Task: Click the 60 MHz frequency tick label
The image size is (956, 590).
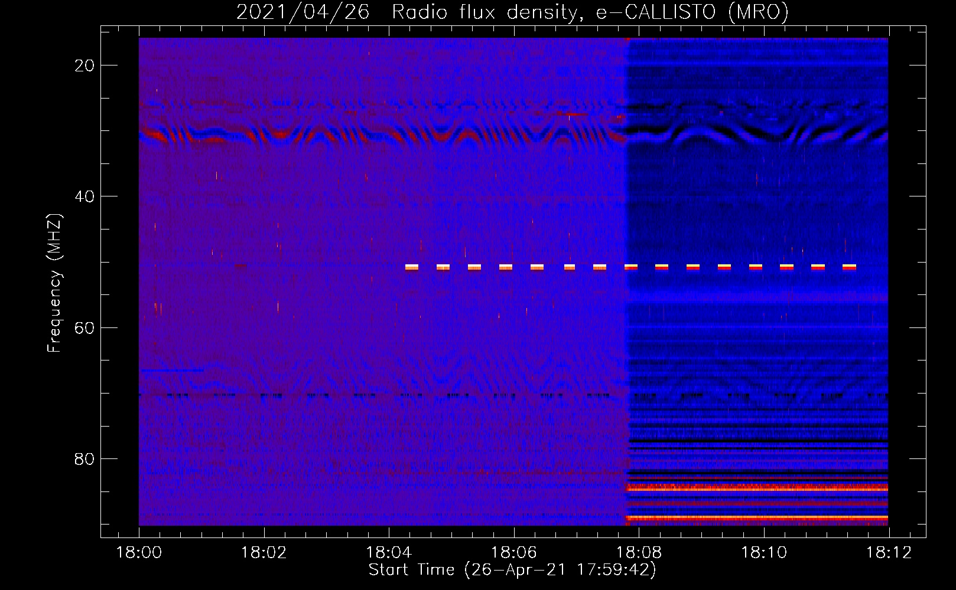Action: pos(84,327)
